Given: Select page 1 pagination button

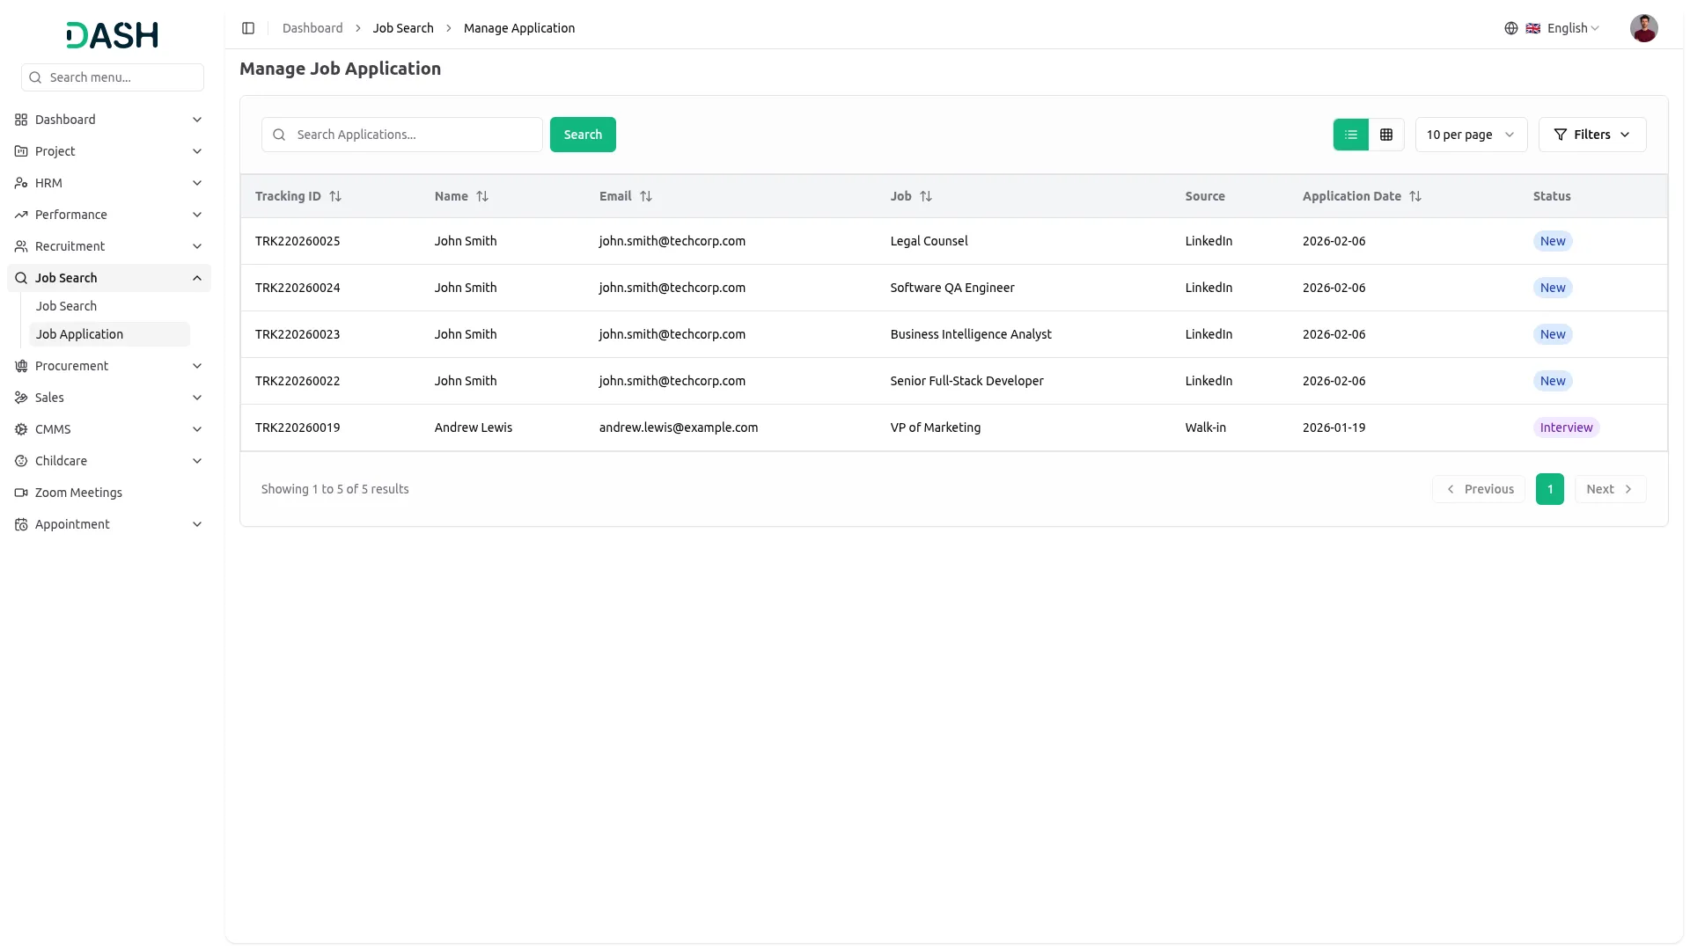Looking at the screenshot, I should point(1549,489).
